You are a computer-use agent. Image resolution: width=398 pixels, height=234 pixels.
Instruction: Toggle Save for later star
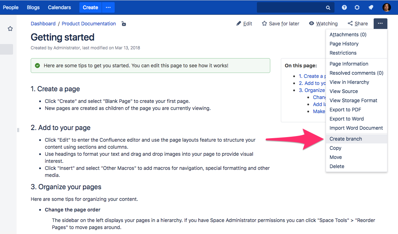tap(281, 24)
